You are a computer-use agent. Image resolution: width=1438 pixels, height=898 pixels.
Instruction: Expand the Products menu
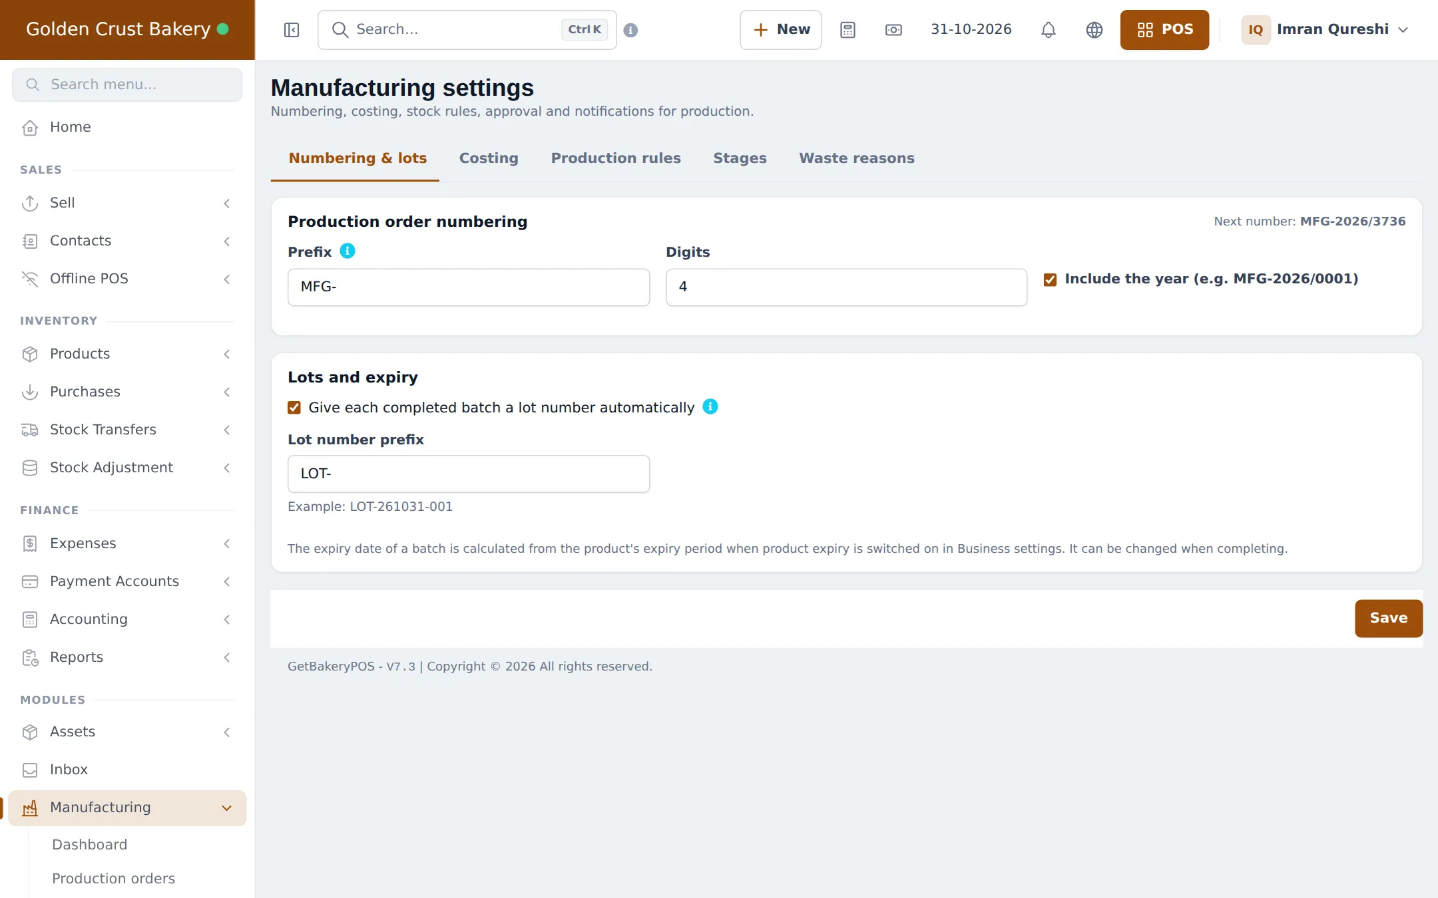coord(127,354)
